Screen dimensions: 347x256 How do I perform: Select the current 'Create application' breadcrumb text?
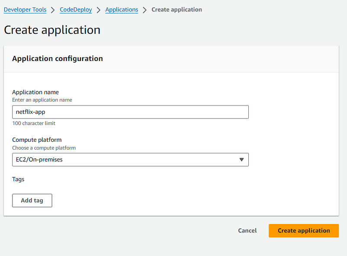coord(177,10)
